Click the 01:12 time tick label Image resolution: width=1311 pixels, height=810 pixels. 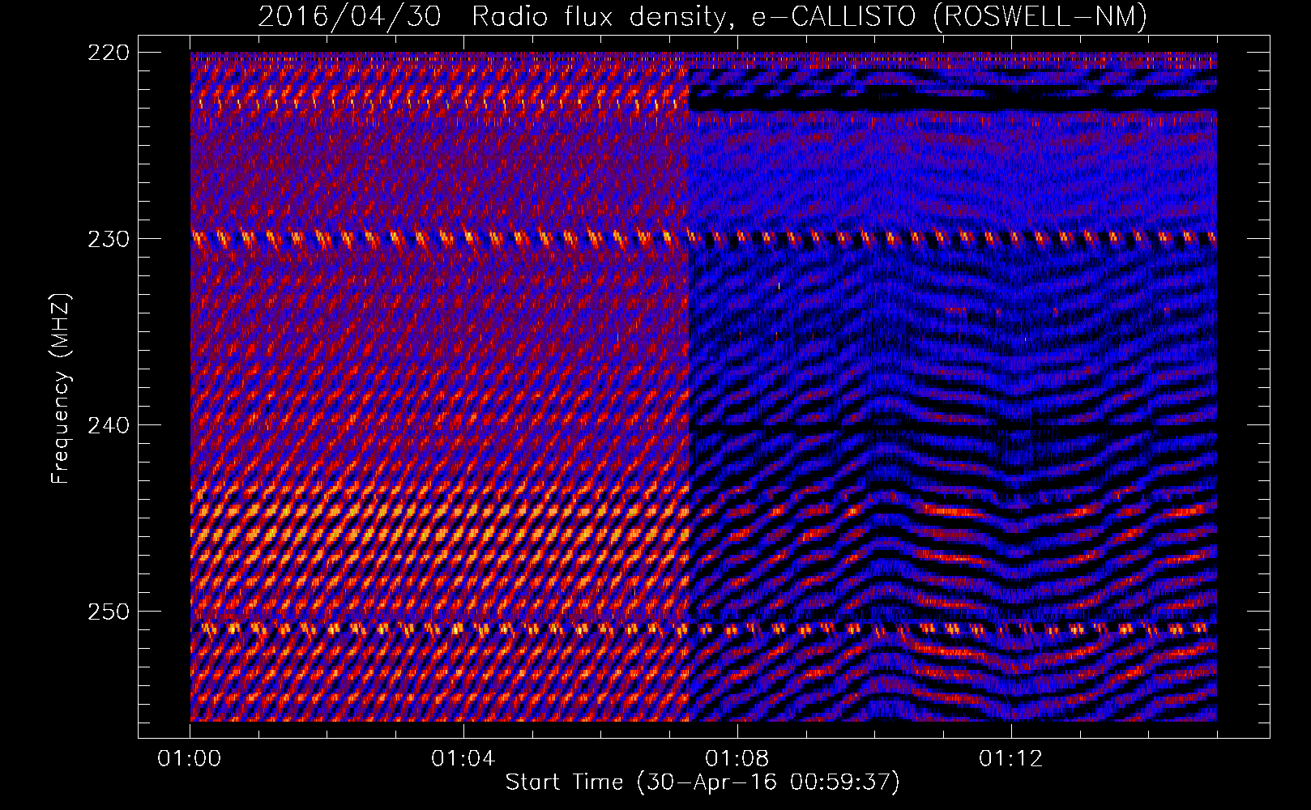1011,759
